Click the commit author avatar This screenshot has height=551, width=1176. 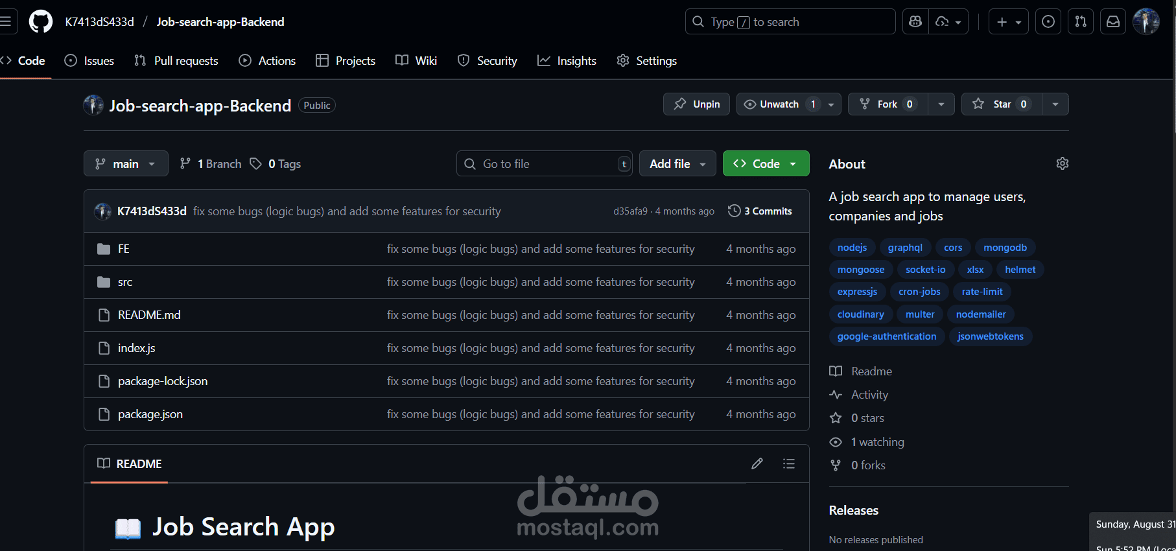click(102, 211)
